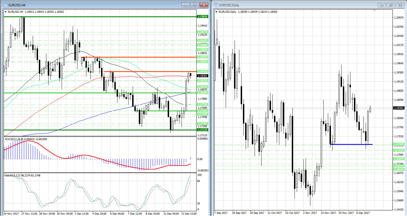Minimize the EURUSD,Daily chart window
The width and height of the screenshot is (407, 216).
[382, 5]
